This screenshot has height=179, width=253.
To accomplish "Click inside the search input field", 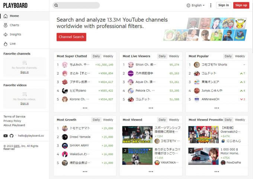I will 78,5.
